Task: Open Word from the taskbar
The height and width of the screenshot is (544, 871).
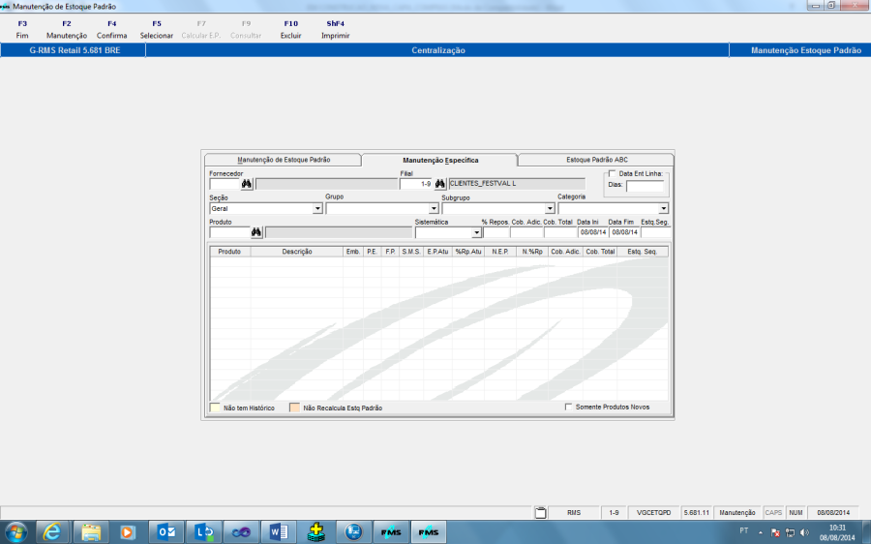Action: (x=279, y=532)
